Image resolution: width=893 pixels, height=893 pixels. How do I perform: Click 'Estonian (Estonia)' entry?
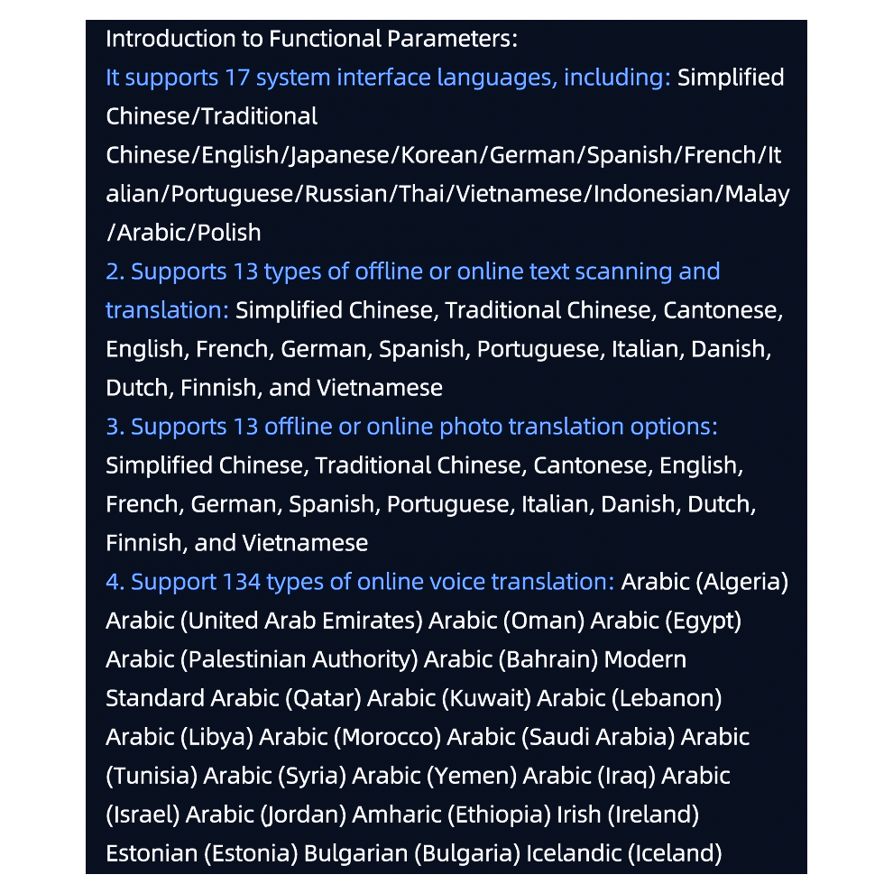[202, 853]
